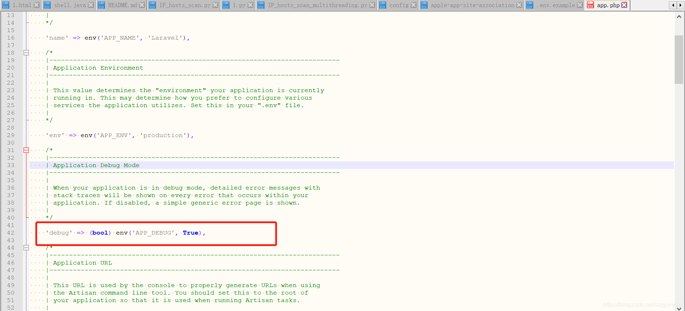Close the config tab

(x=413, y=5)
